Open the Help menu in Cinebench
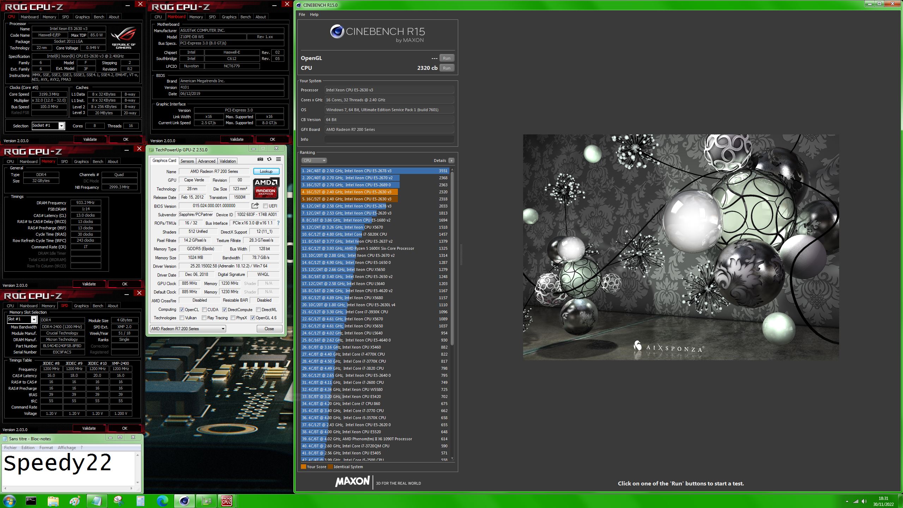 point(314,14)
